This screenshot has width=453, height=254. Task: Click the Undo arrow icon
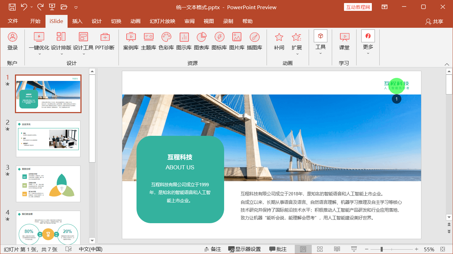24,7
